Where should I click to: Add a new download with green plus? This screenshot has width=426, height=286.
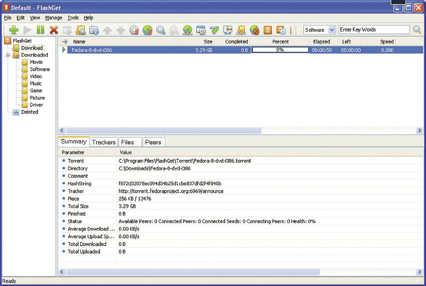(x=14, y=30)
